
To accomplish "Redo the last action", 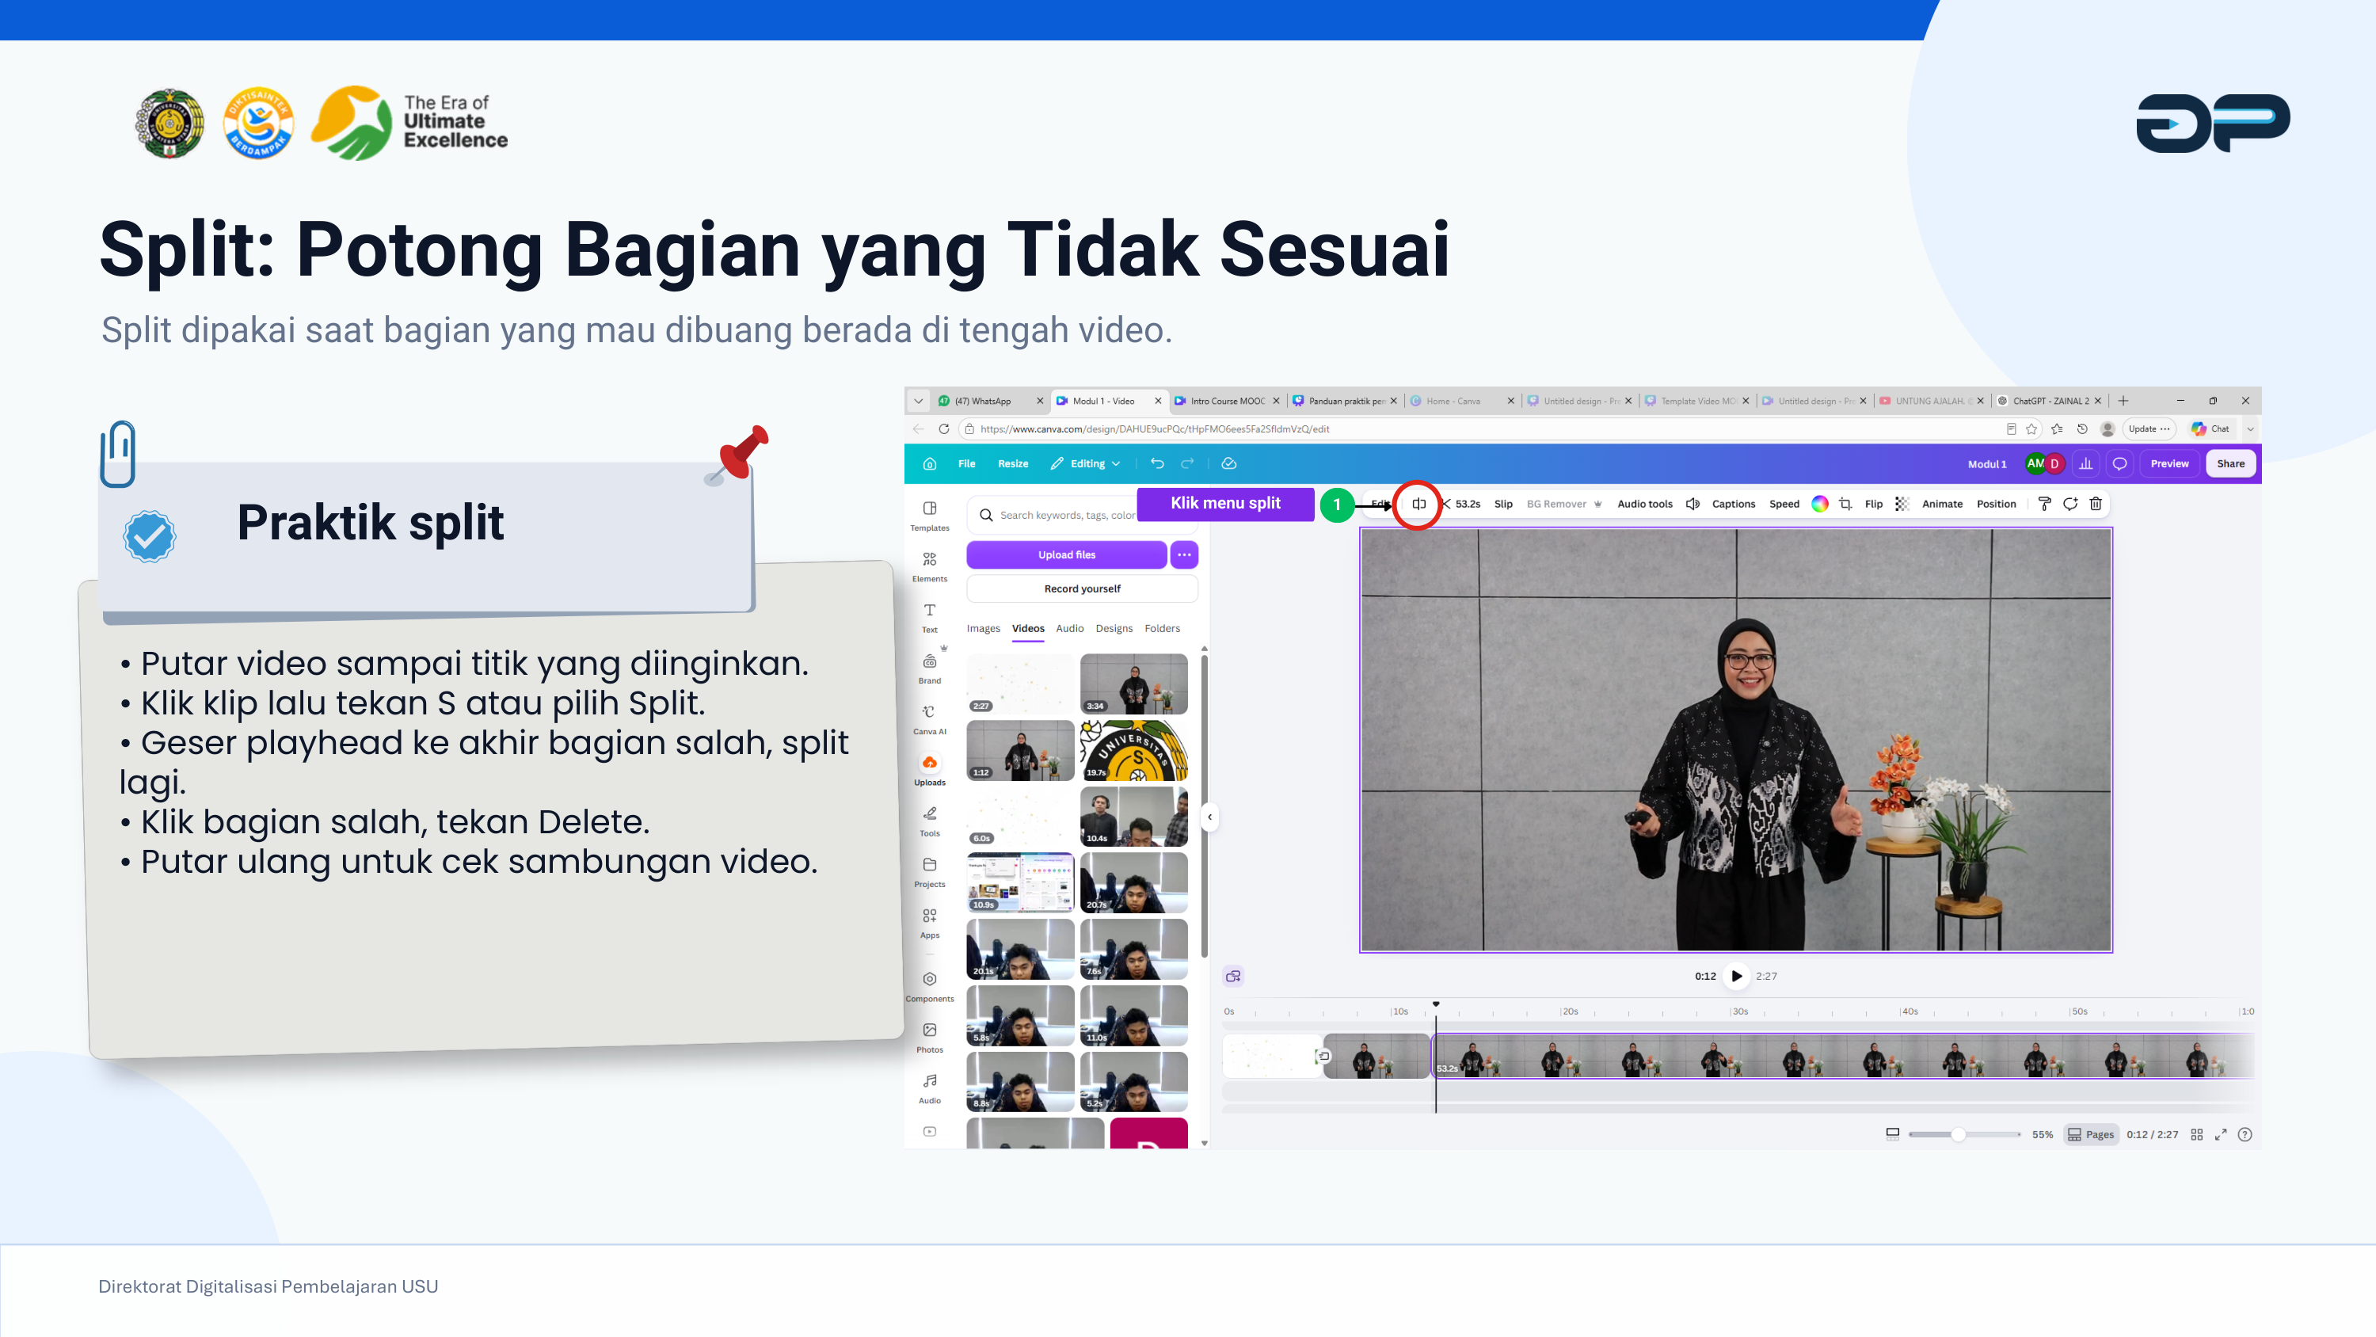I will tap(1187, 463).
